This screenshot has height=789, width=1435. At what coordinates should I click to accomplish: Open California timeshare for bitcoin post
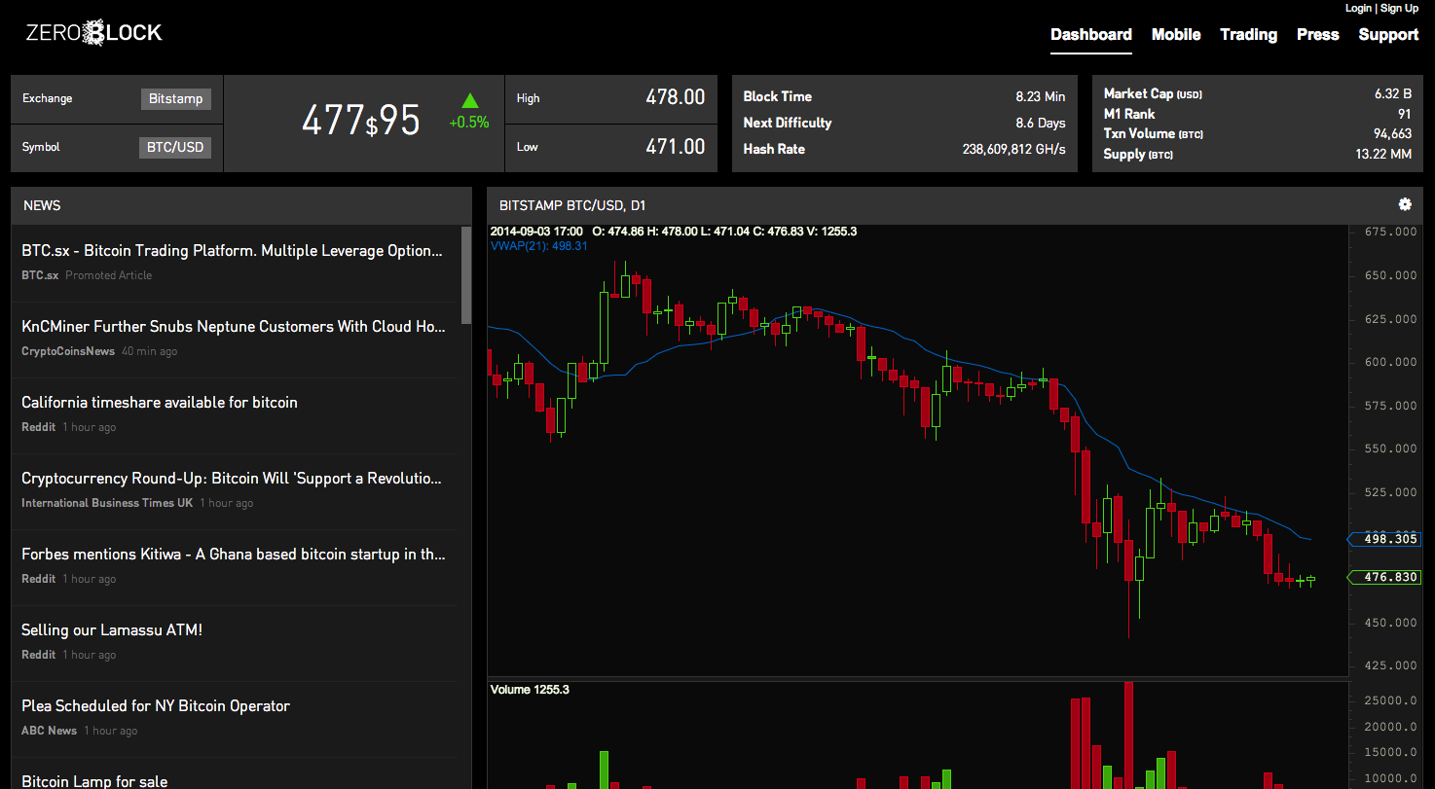click(160, 403)
